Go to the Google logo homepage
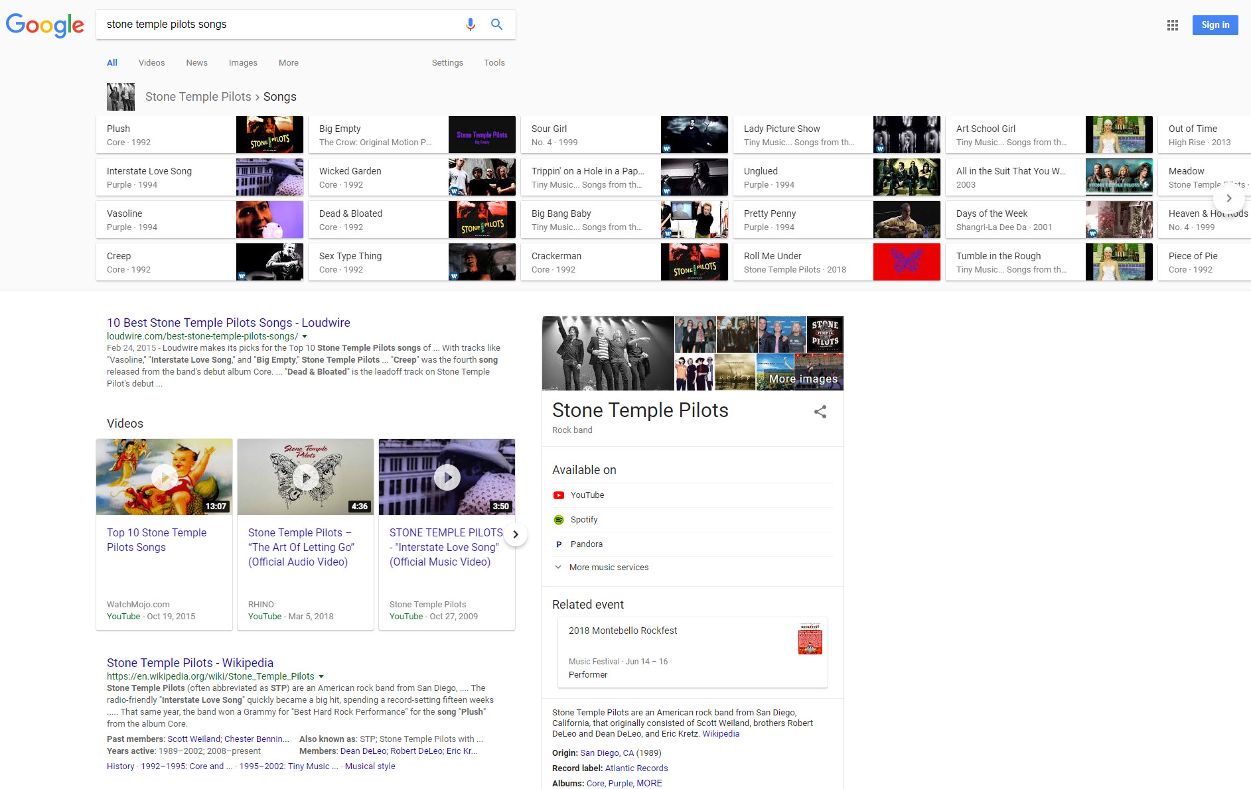 pyautogui.click(x=44, y=25)
